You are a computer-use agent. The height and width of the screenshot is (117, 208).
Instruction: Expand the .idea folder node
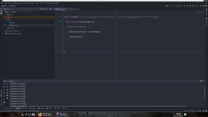coord(6,15)
